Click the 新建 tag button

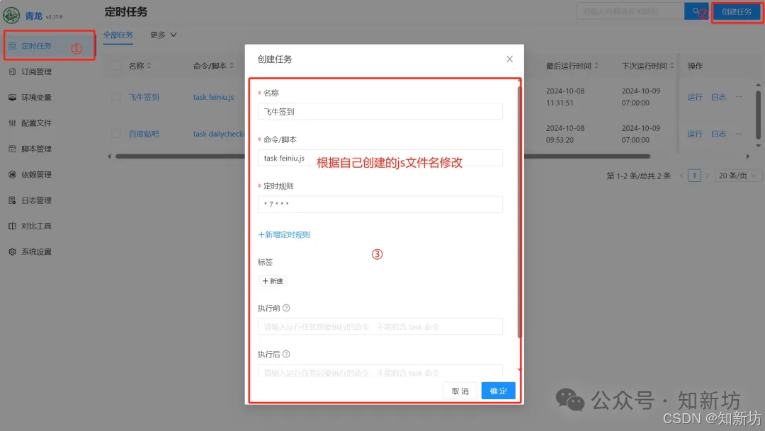pyautogui.click(x=273, y=281)
